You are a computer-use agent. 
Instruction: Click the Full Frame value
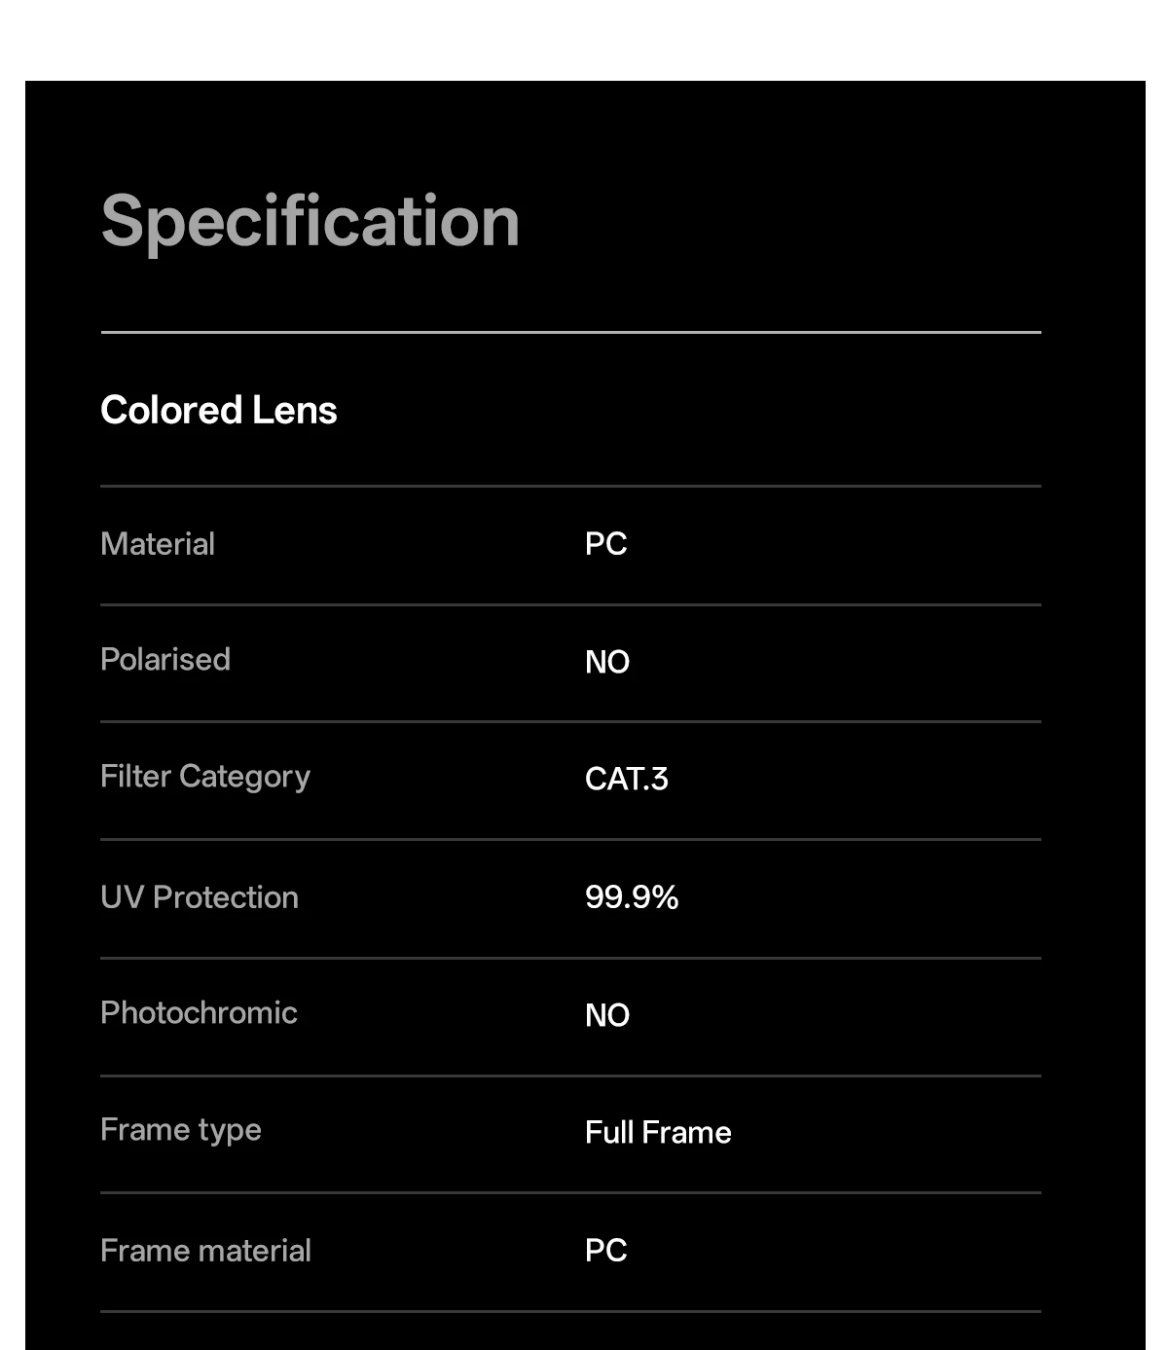coord(658,1132)
